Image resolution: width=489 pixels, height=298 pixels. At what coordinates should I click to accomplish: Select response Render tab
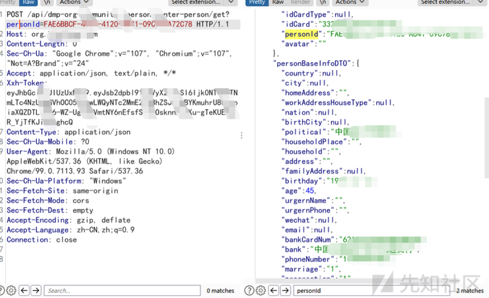pyautogui.click(x=300, y=2)
